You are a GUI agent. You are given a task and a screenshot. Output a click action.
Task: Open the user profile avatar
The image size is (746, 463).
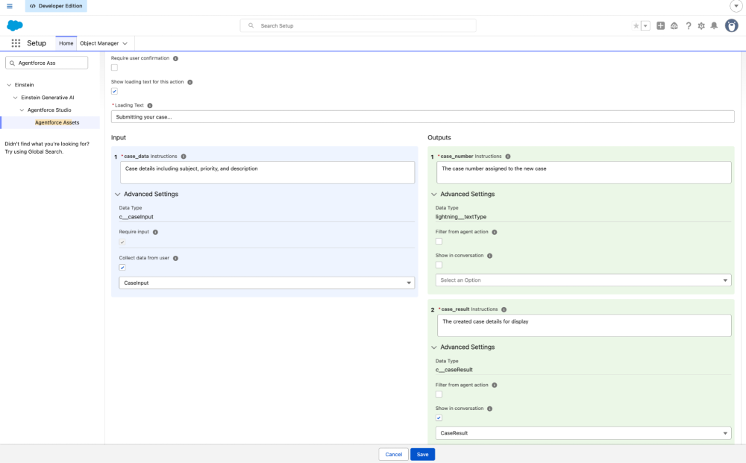(731, 25)
